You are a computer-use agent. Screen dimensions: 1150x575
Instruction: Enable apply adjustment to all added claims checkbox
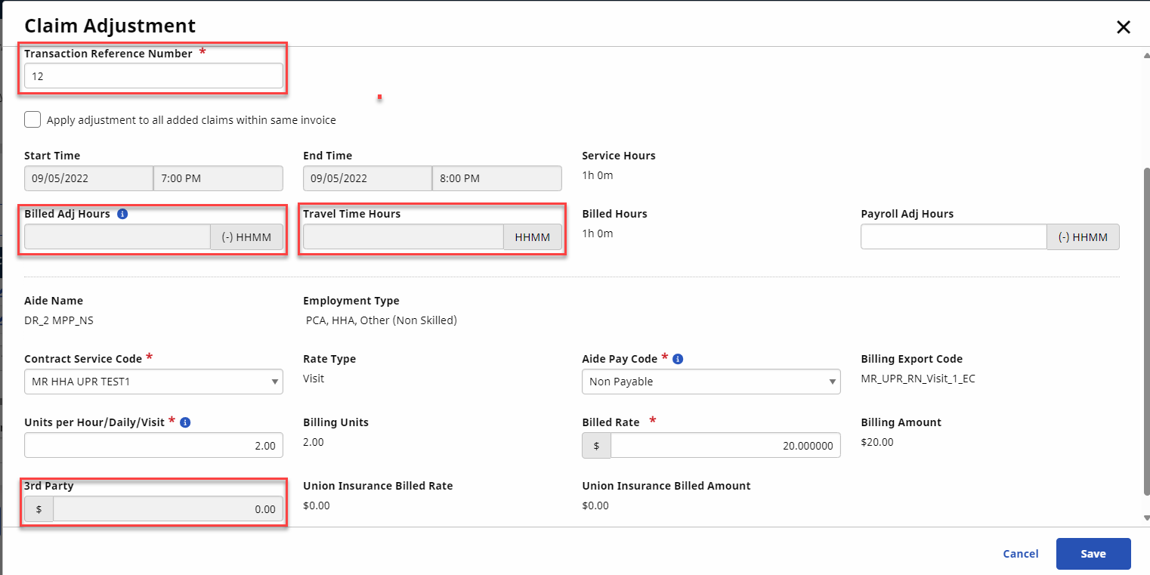[32, 119]
